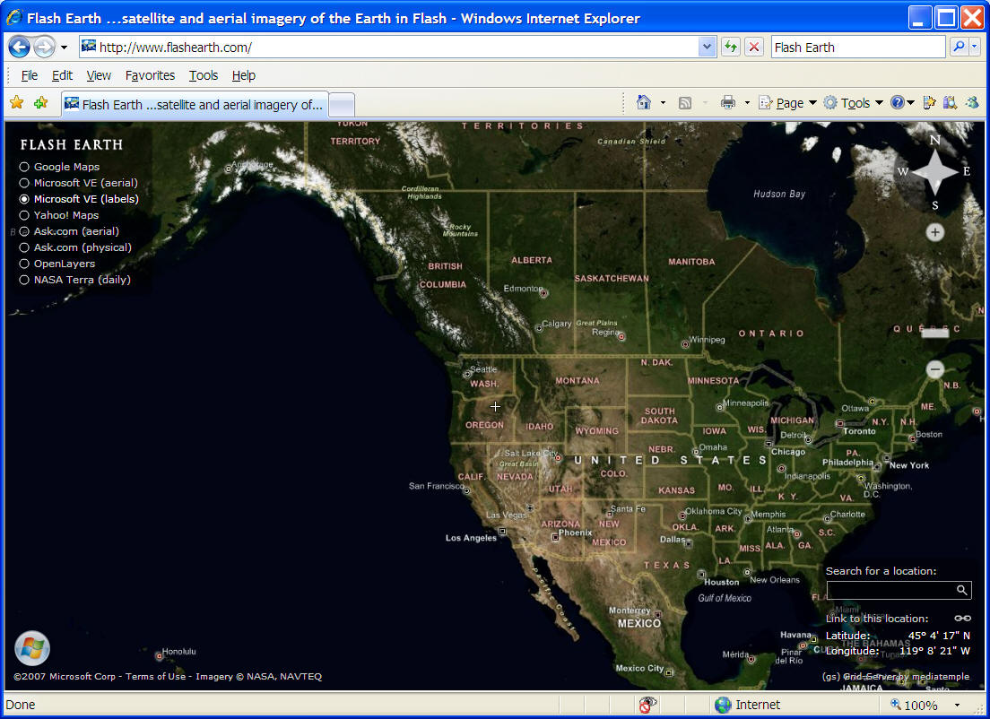Click the RSS feeds icon
The width and height of the screenshot is (990, 719).
coord(685,103)
